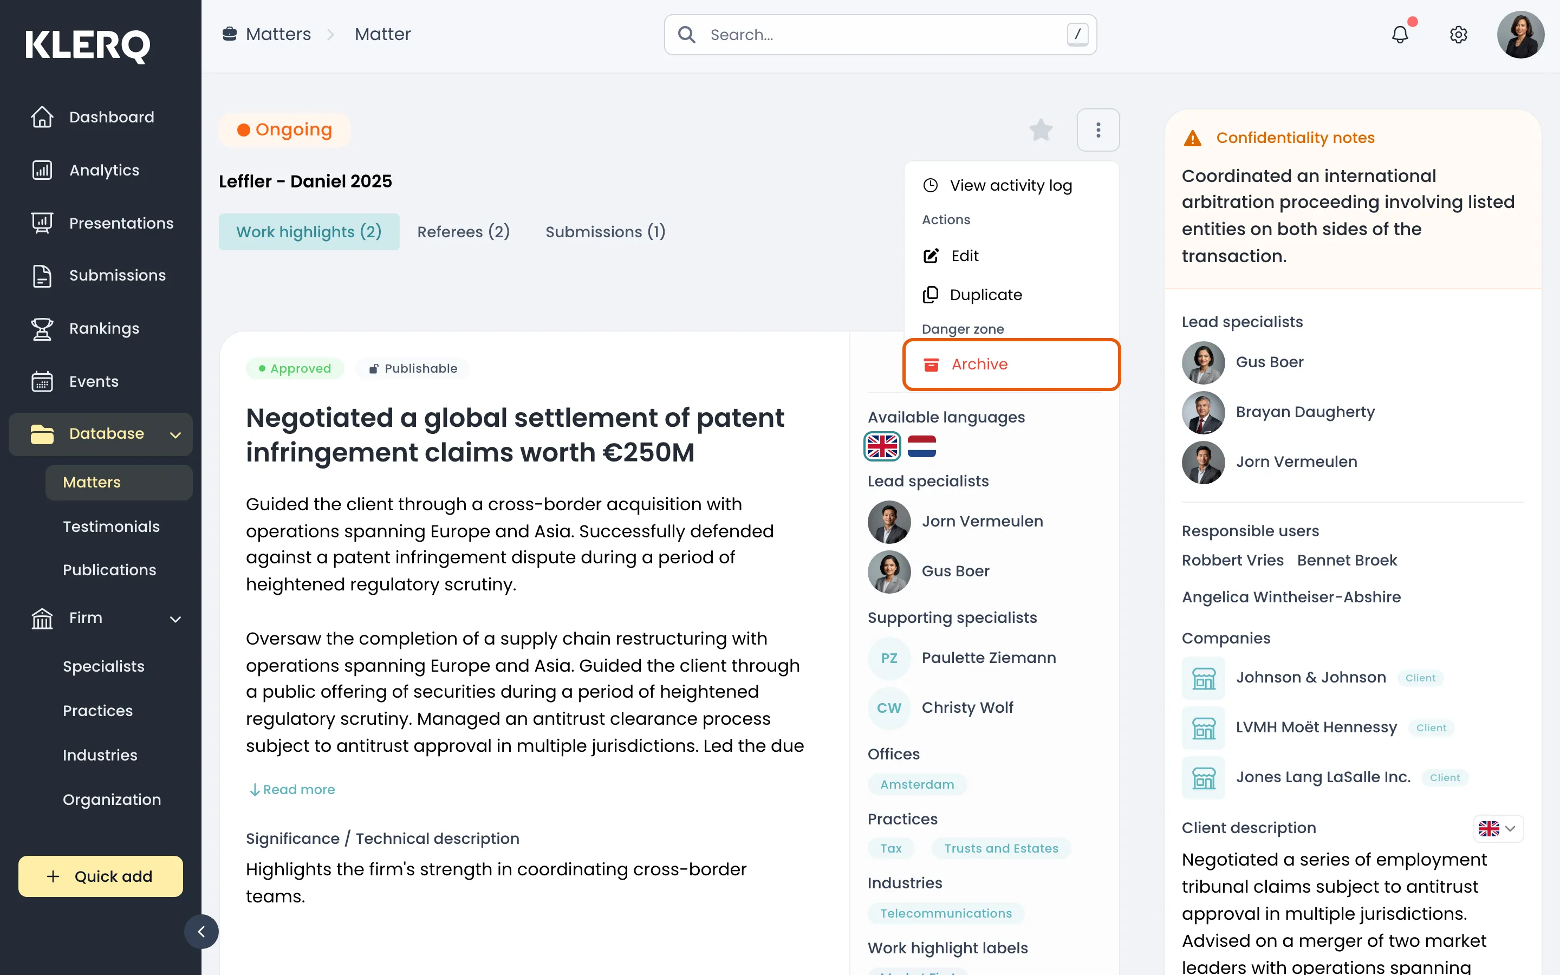This screenshot has width=1560, height=975.
Task: Open Publications in sidebar
Action: click(x=109, y=570)
